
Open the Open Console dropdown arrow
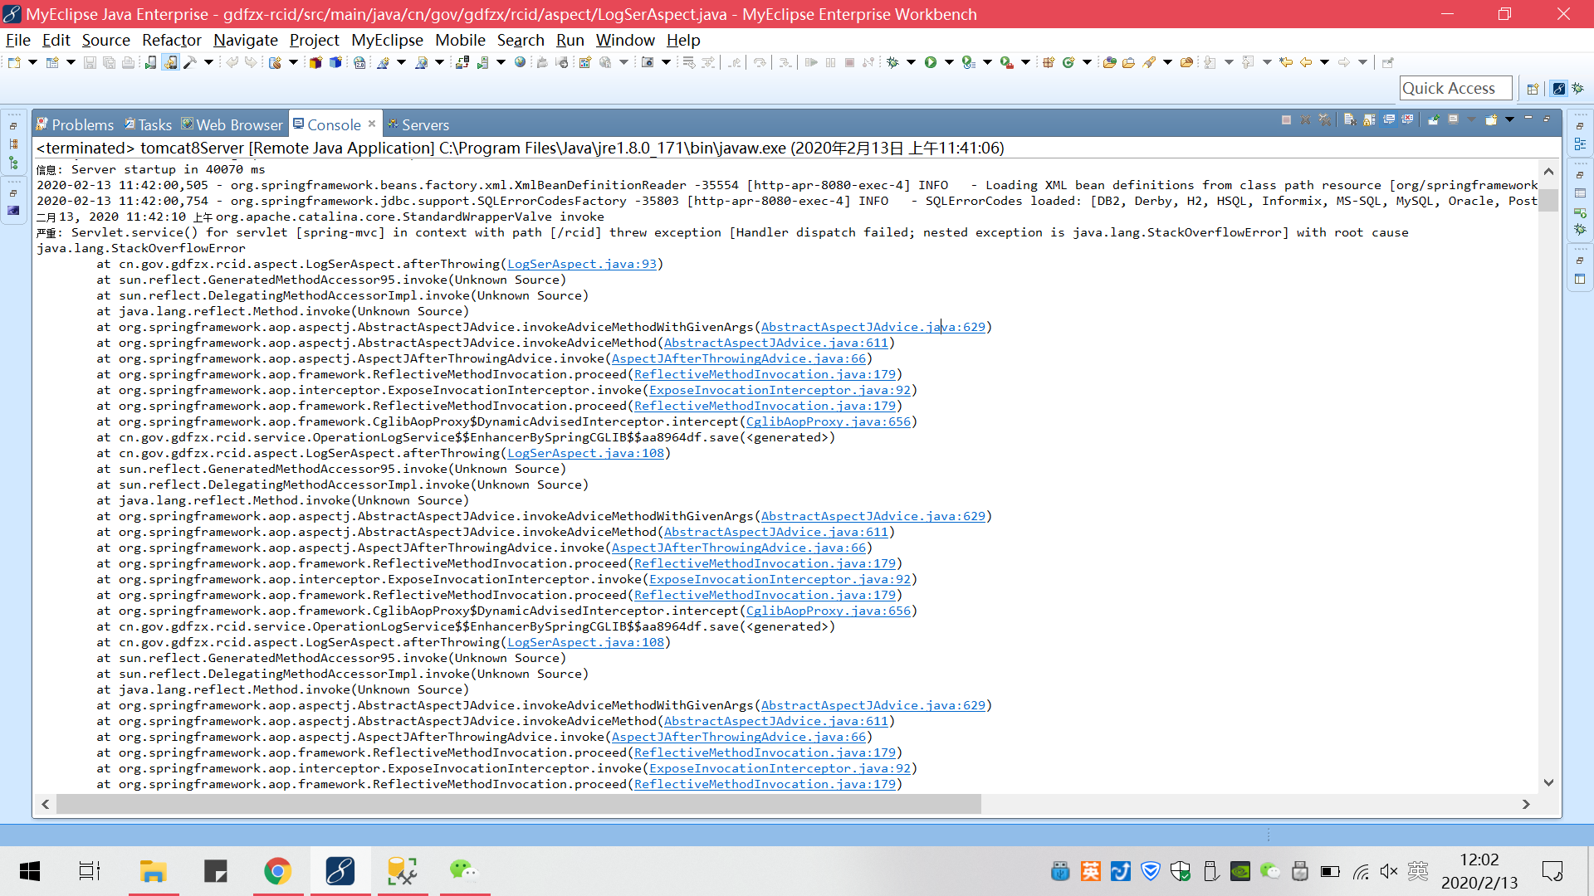(x=1509, y=120)
